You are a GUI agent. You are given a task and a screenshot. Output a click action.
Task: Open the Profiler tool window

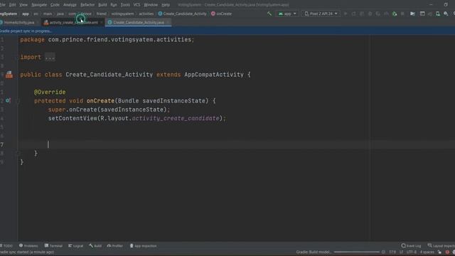(115, 246)
